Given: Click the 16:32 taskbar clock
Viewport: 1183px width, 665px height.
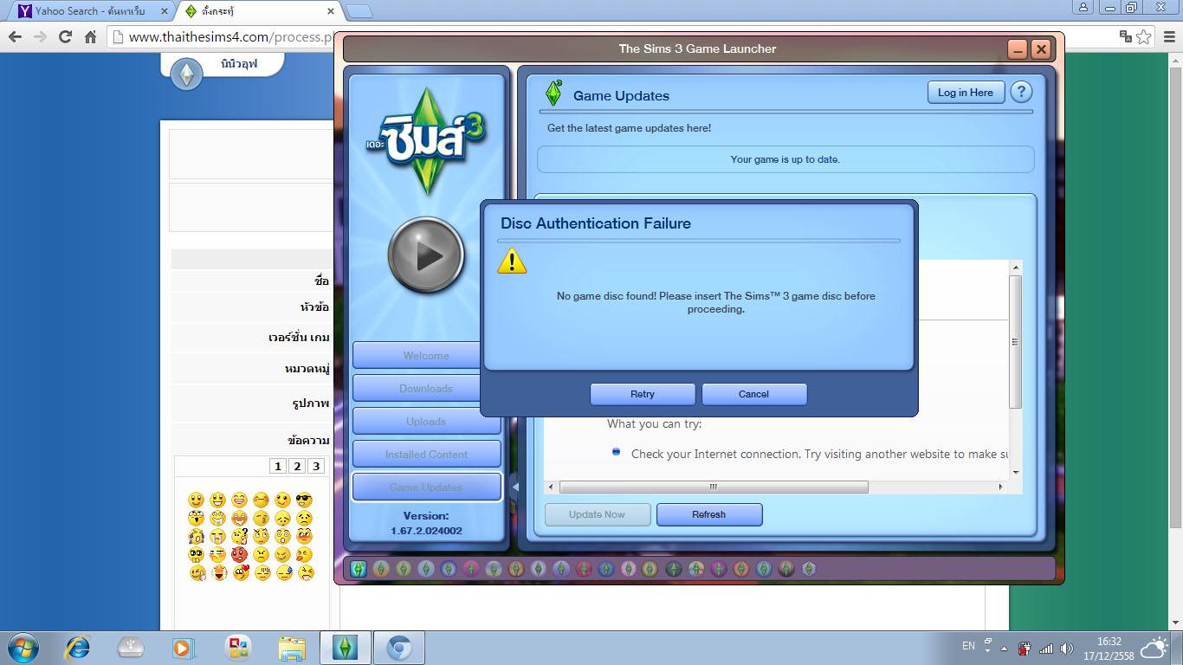Looking at the screenshot, I should (x=1109, y=649).
